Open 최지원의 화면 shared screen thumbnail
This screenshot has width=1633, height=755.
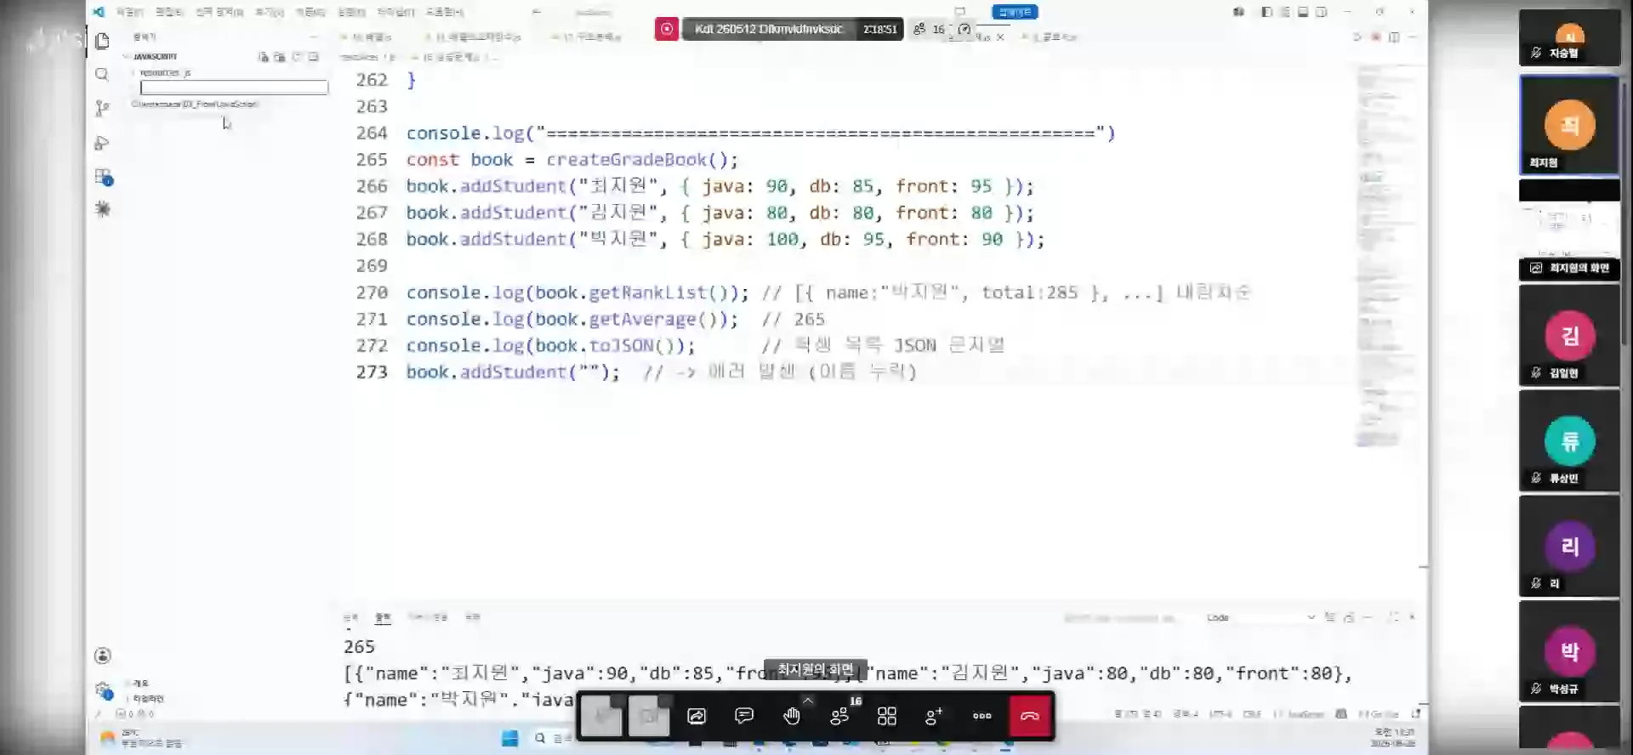pyautogui.click(x=1569, y=230)
